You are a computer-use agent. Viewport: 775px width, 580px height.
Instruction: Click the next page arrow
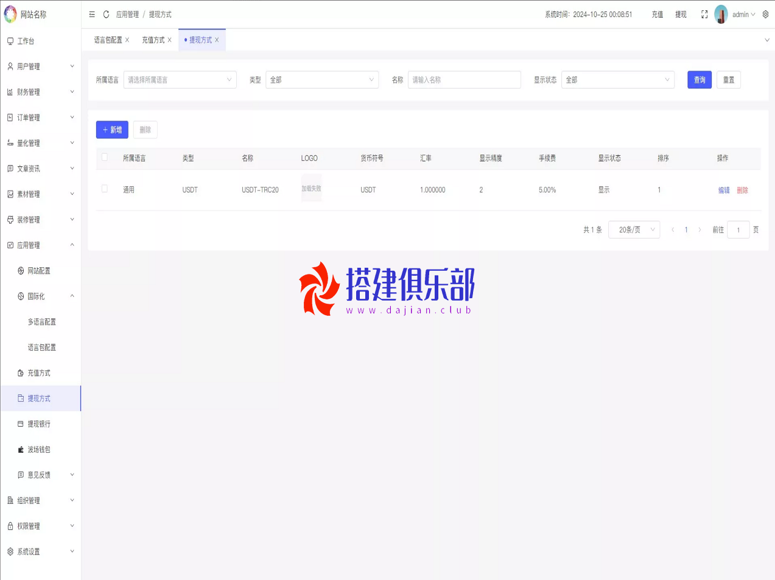click(700, 230)
